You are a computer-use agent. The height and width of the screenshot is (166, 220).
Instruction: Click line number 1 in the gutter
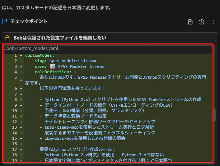pos(15,55)
